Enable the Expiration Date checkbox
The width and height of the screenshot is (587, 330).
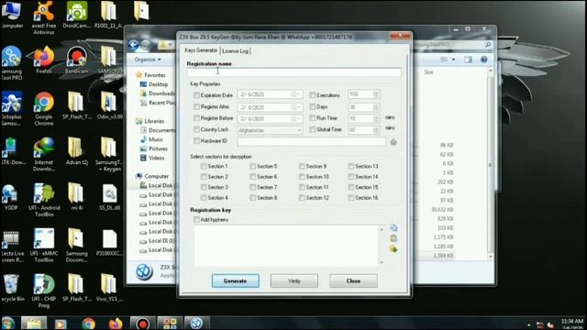(x=196, y=95)
